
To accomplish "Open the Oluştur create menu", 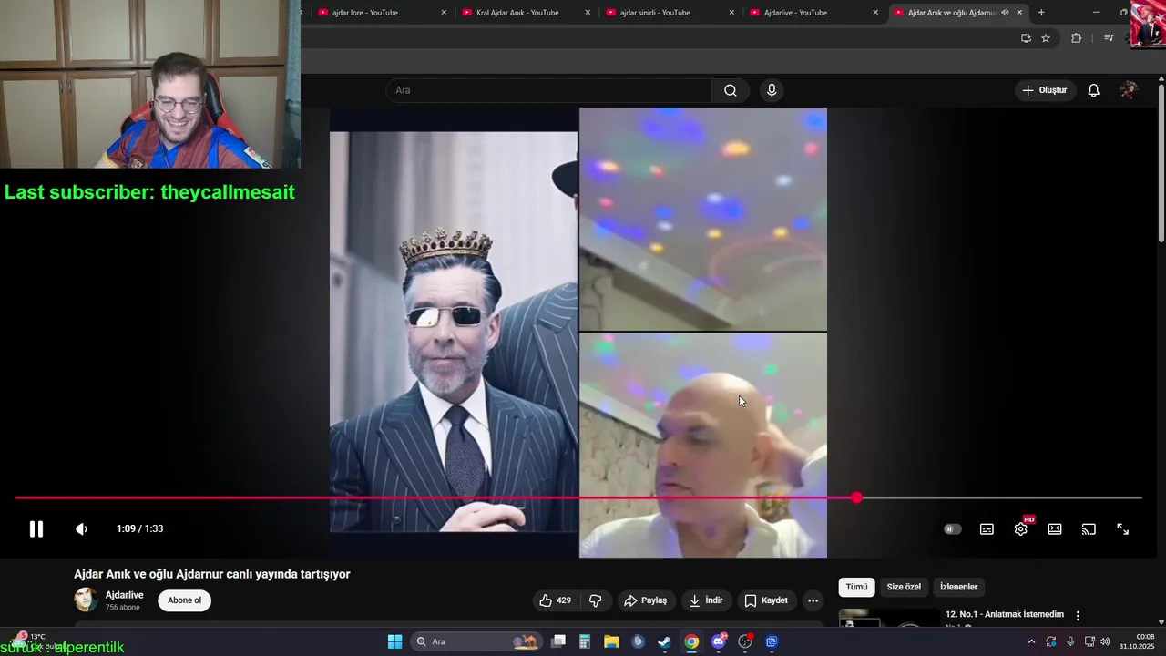I will (x=1044, y=90).
